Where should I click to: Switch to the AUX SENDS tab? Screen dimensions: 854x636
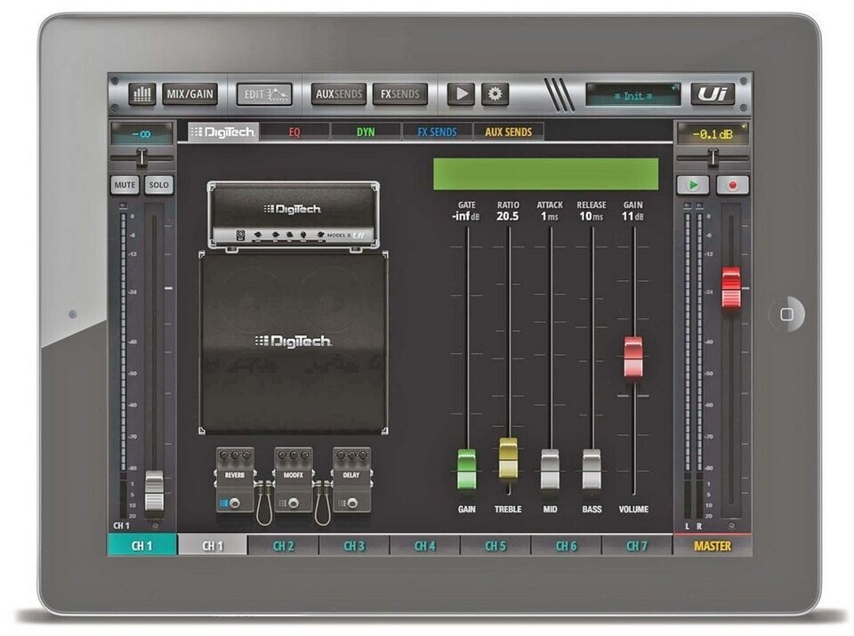[x=508, y=132]
